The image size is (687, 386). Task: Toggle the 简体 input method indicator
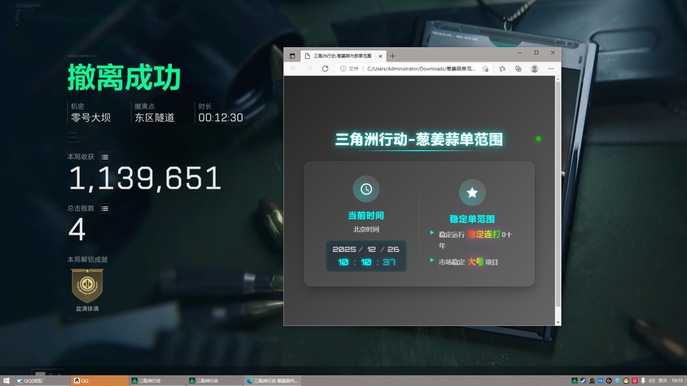pos(662,381)
